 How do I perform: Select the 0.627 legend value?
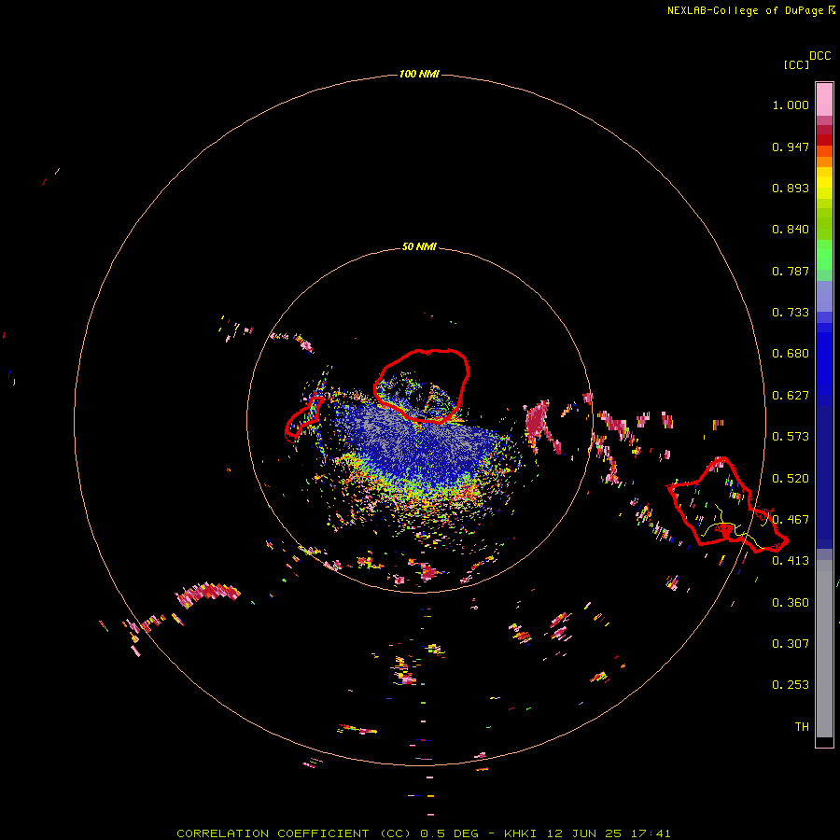coord(791,396)
